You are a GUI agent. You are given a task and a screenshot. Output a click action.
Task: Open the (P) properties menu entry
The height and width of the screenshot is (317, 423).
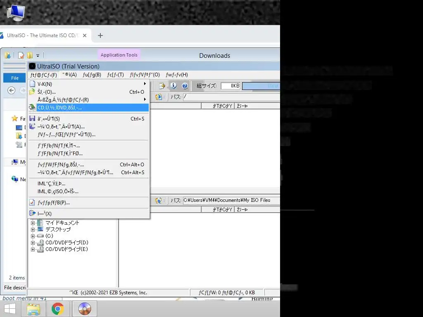89,202
